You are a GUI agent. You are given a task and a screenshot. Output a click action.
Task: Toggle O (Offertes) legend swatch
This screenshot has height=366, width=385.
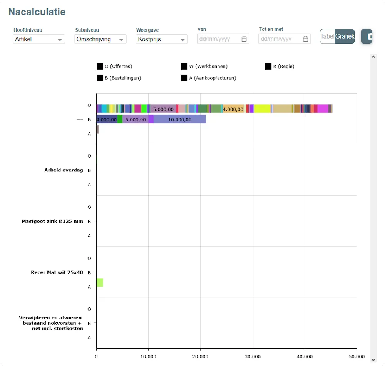click(x=100, y=66)
